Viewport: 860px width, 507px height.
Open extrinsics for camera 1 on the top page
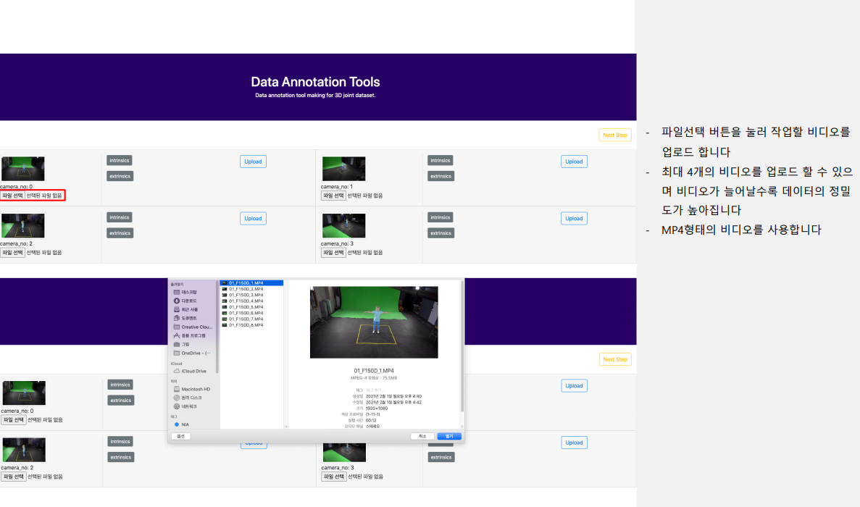(441, 176)
